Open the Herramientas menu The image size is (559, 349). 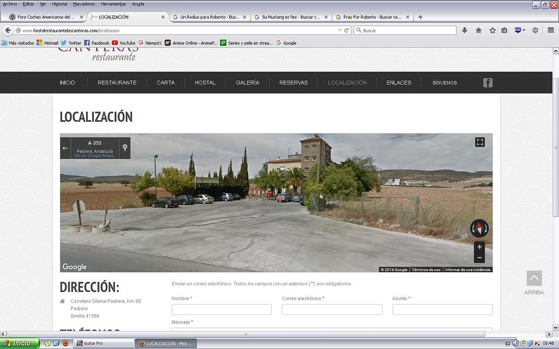click(113, 4)
